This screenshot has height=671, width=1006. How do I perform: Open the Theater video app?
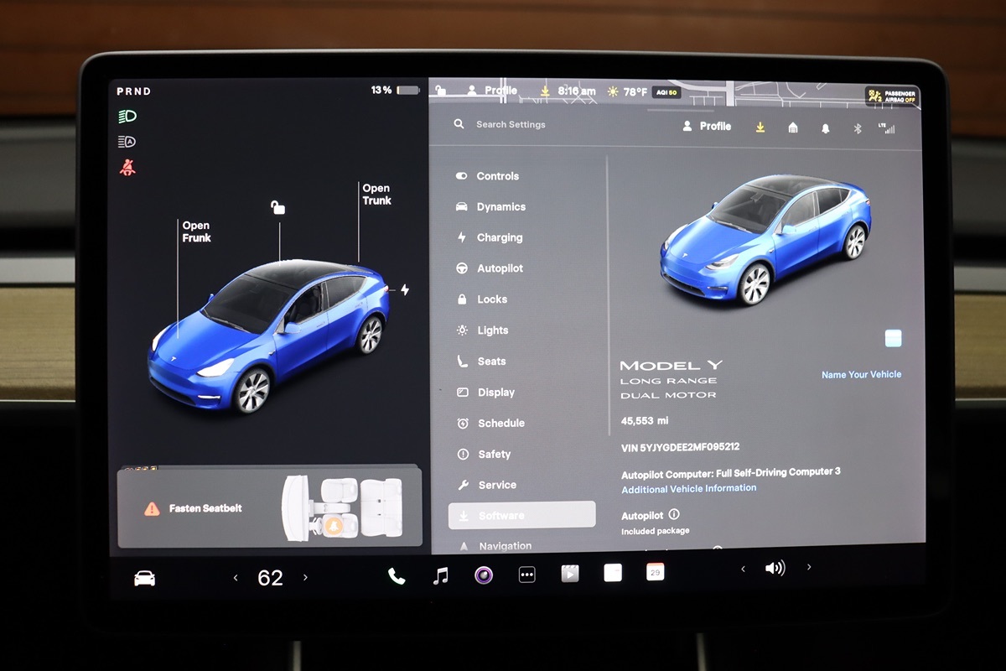point(570,574)
